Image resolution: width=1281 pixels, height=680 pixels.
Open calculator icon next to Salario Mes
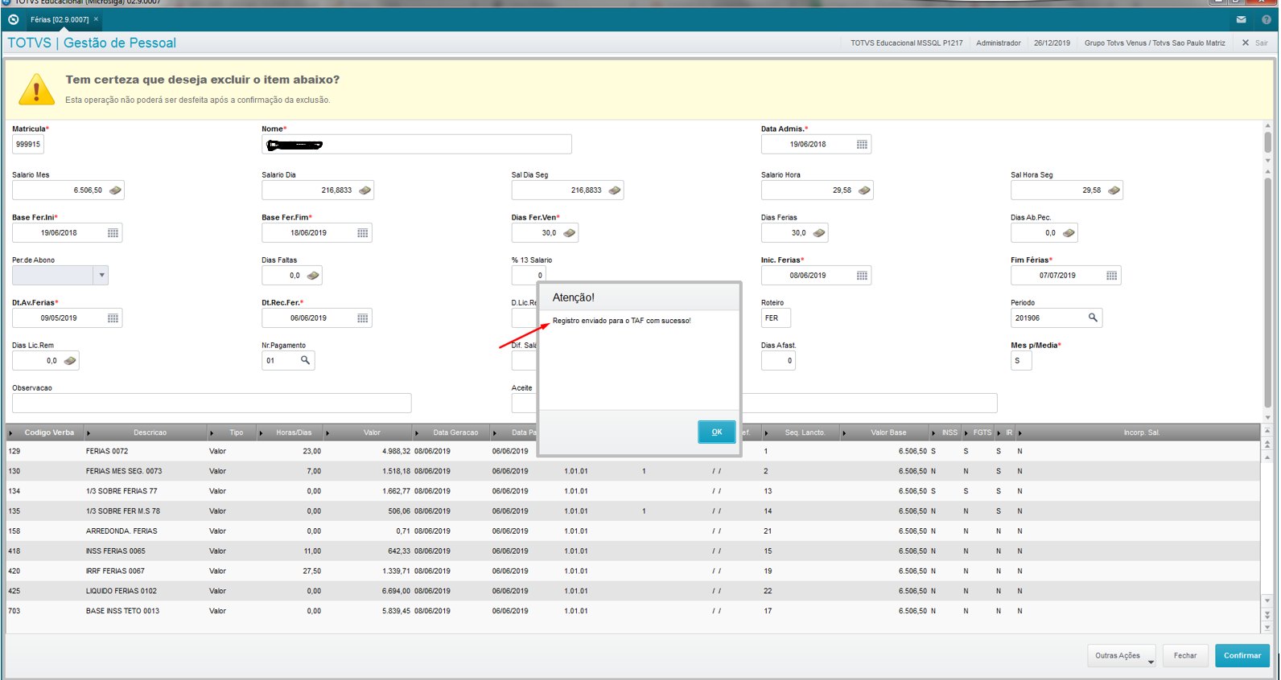coord(115,190)
